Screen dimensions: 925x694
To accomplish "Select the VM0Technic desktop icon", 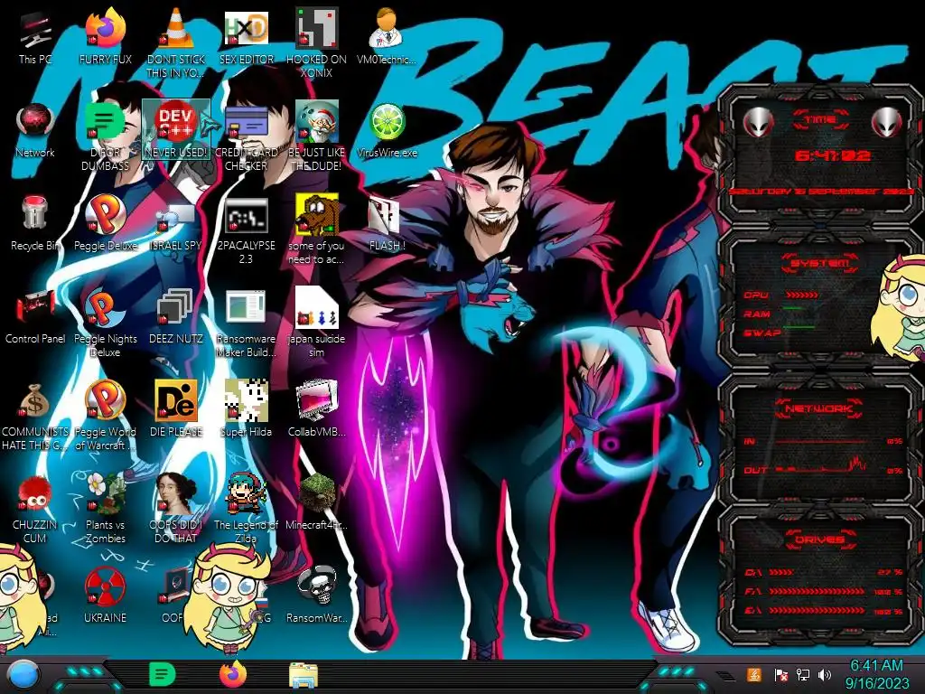I will 387,37.
